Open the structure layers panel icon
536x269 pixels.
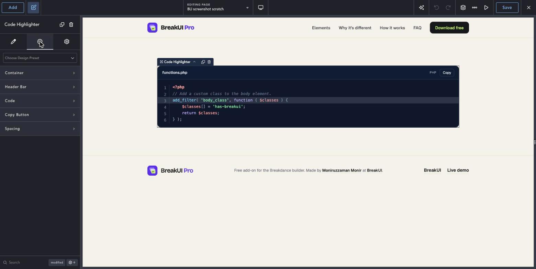[x=463, y=8]
